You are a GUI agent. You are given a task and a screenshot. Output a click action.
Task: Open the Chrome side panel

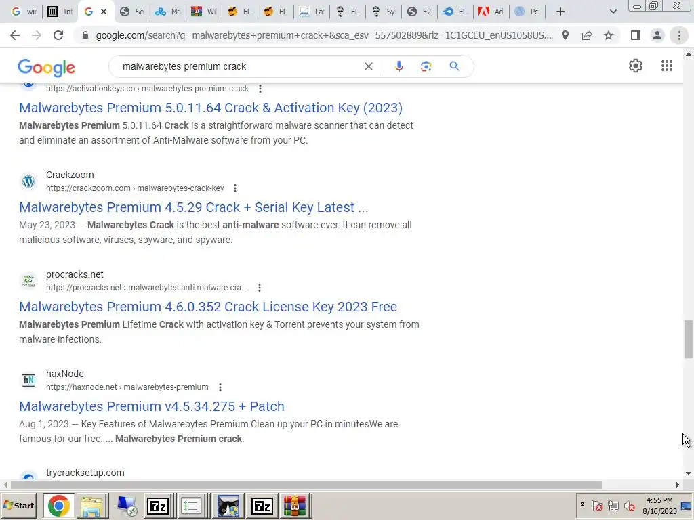[x=636, y=35]
